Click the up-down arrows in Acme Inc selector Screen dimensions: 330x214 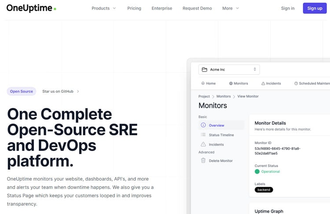(x=255, y=69)
